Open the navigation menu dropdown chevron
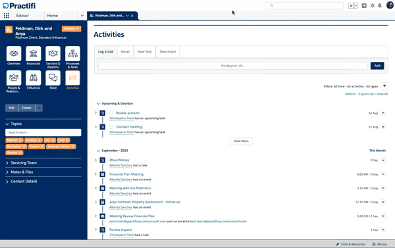The height and width of the screenshot is (248, 395). click(x=82, y=16)
